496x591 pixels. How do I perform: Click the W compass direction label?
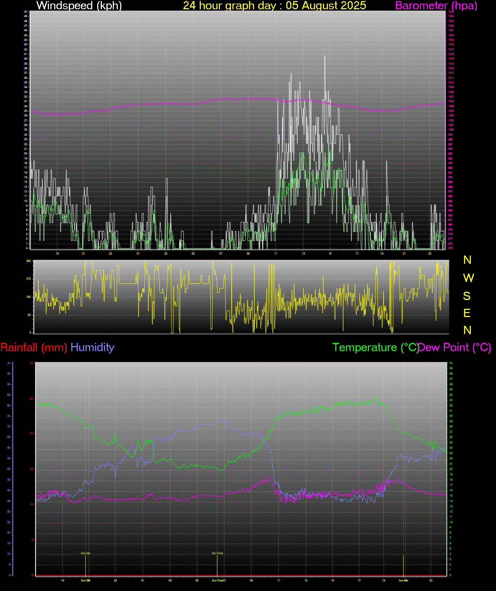(468, 278)
